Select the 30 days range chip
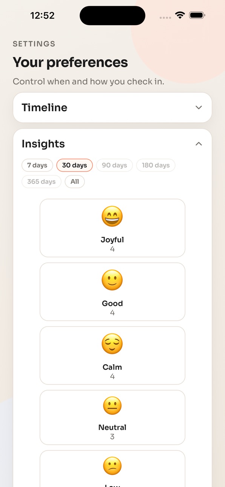Viewport: 225px width, 487px height. [74, 165]
